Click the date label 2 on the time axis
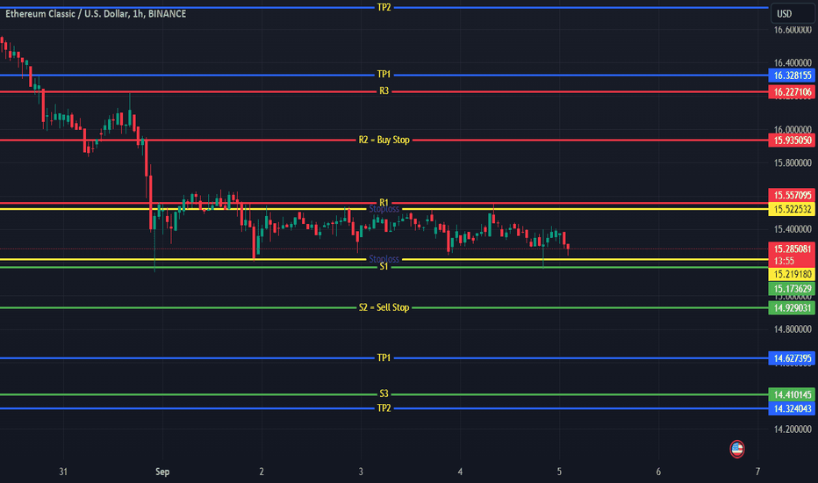The image size is (818, 483). pyautogui.click(x=262, y=472)
